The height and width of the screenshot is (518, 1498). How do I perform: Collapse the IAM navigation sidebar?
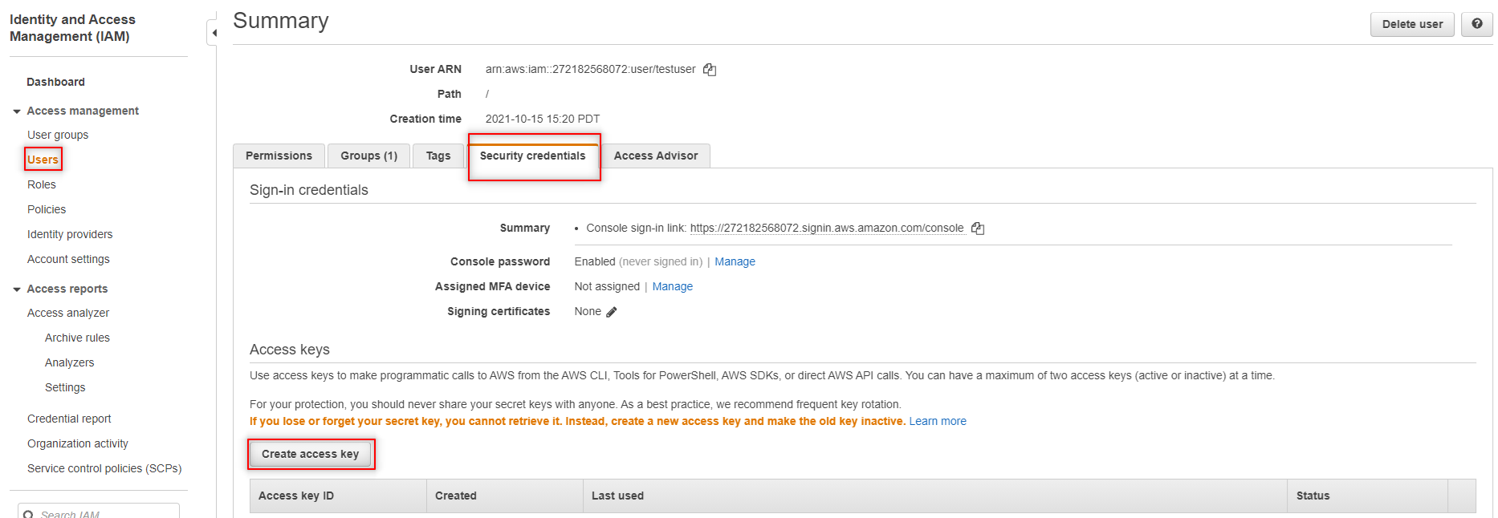(214, 33)
